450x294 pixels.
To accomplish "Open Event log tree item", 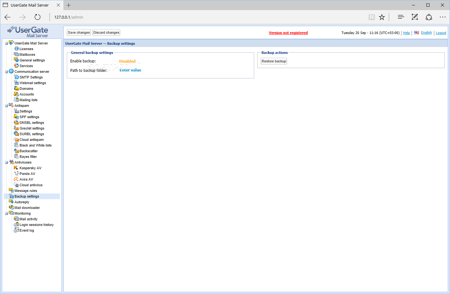I will (x=27, y=230).
